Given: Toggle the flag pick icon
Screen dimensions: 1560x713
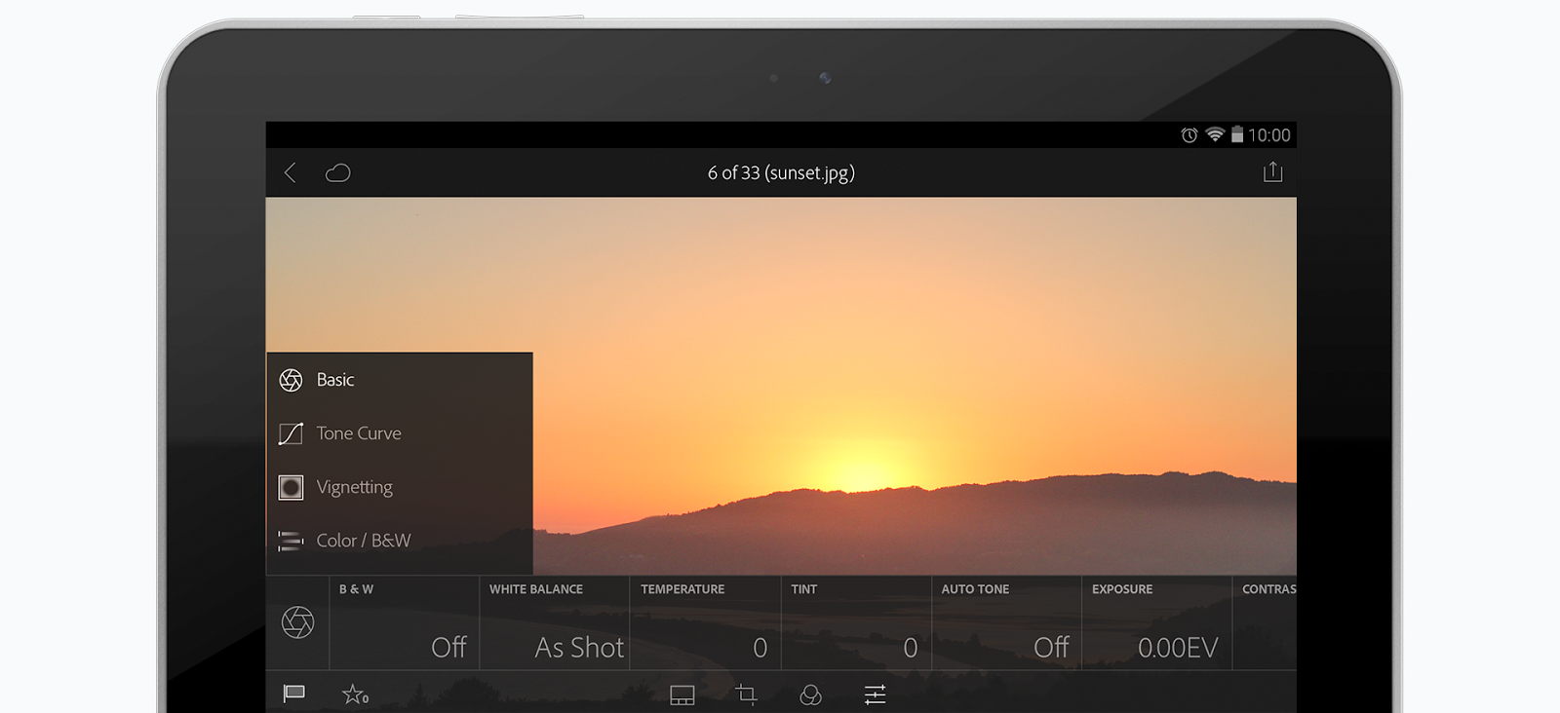Looking at the screenshot, I should [x=293, y=694].
